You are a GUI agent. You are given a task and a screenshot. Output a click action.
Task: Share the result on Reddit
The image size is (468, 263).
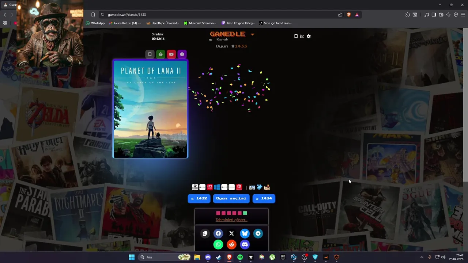click(231, 244)
